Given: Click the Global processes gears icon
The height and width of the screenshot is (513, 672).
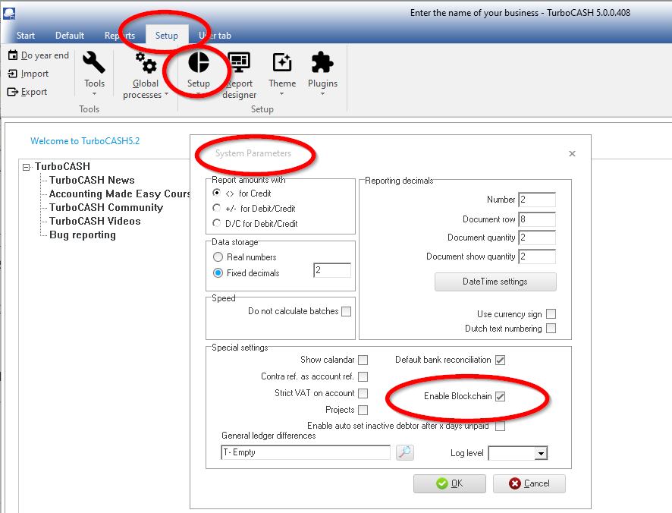Looking at the screenshot, I should pos(146,62).
